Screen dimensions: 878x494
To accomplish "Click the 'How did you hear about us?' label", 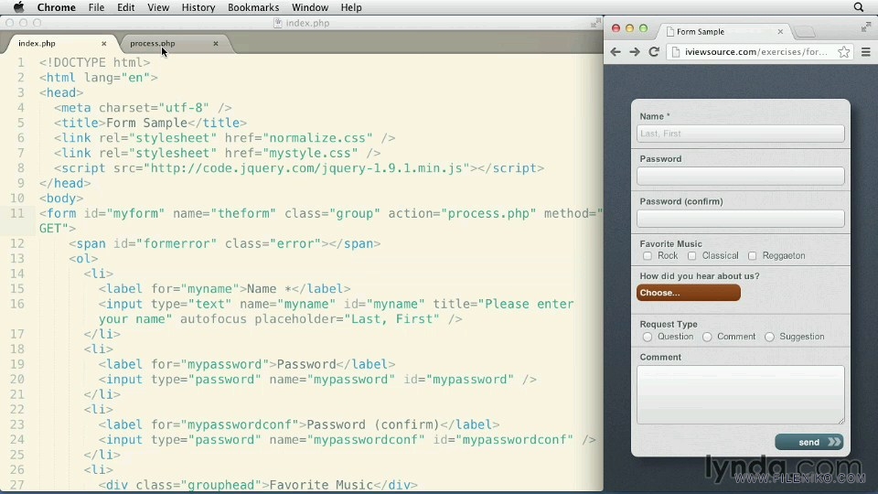I will click(x=700, y=276).
